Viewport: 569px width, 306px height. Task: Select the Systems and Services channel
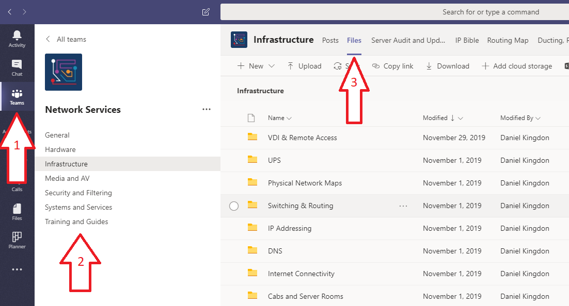78,207
